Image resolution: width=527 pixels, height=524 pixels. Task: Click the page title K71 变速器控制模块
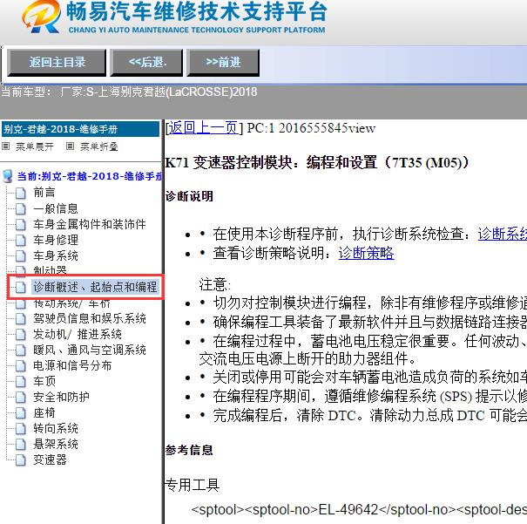point(316,163)
